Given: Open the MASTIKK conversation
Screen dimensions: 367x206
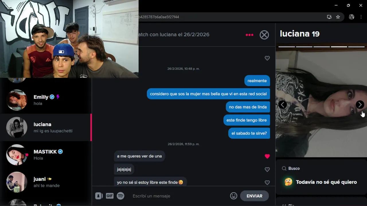Looking at the screenshot, I should 46,155.
